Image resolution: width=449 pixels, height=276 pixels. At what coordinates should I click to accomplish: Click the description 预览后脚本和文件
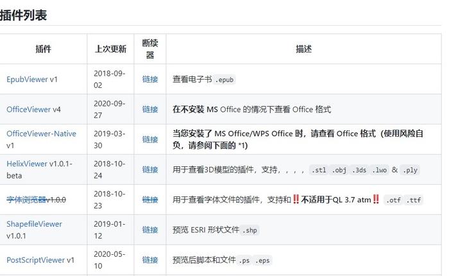204,260
